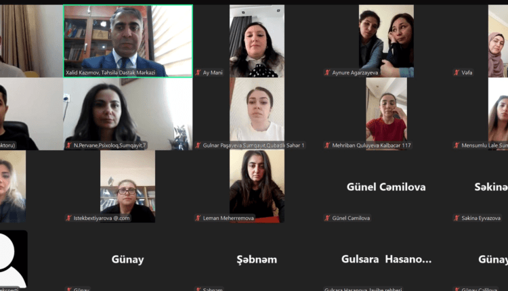Click the muted mic icon next to Aynure Agarzayeva
The image size is (508, 291).
(x=327, y=72)
